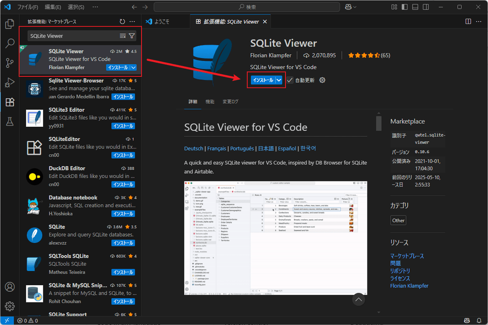
Task: Open the Source Control view
Action: click(x=9, y=63)
